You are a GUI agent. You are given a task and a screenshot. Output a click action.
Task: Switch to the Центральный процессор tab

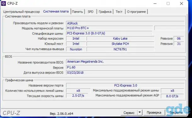tap(21, 12)
